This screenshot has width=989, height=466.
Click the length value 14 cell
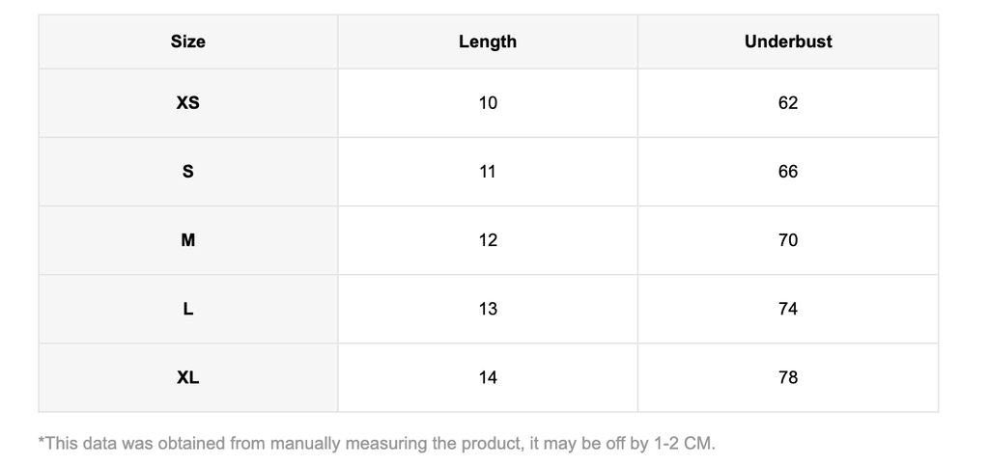(x=488, y=377)
